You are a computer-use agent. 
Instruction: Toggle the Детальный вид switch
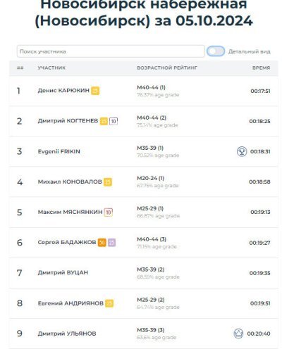coord(216,51)
